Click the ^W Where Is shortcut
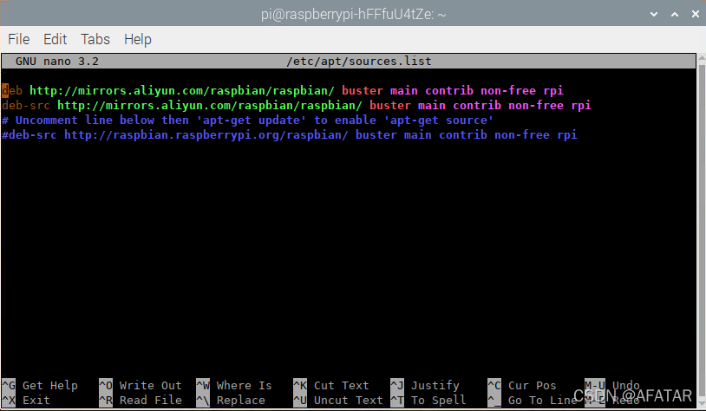The width and height of the screenshot is (706, 411). coord(233,385)
